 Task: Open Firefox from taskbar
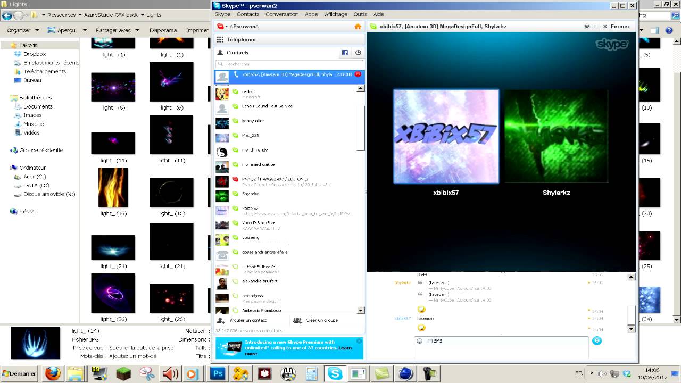(53, 373)
